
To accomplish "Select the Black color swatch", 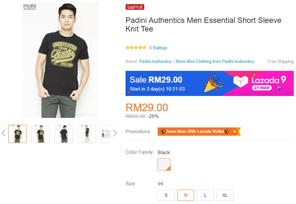I will [164, 164].
